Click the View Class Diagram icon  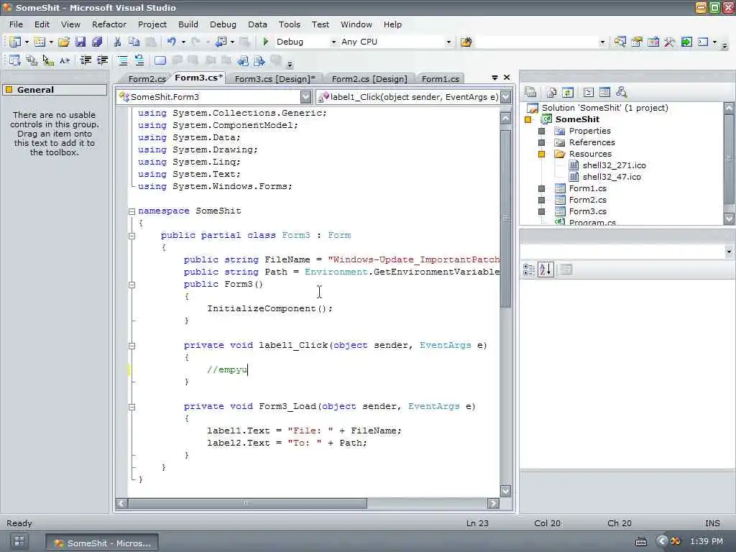pos(622,93)
